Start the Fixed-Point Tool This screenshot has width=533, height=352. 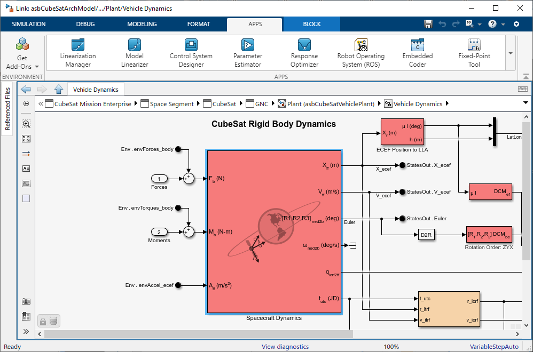click(474, 52)
